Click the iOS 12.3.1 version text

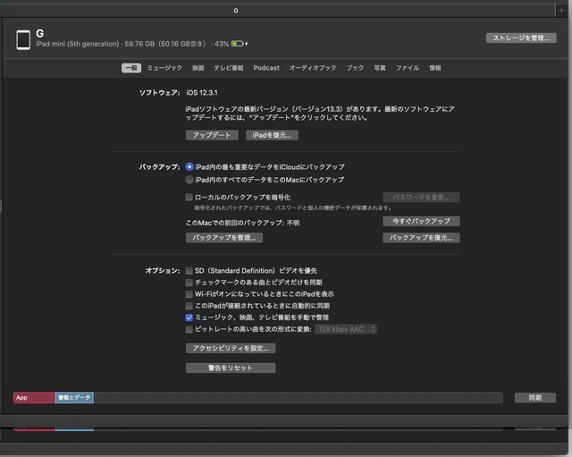coord(202,93)
